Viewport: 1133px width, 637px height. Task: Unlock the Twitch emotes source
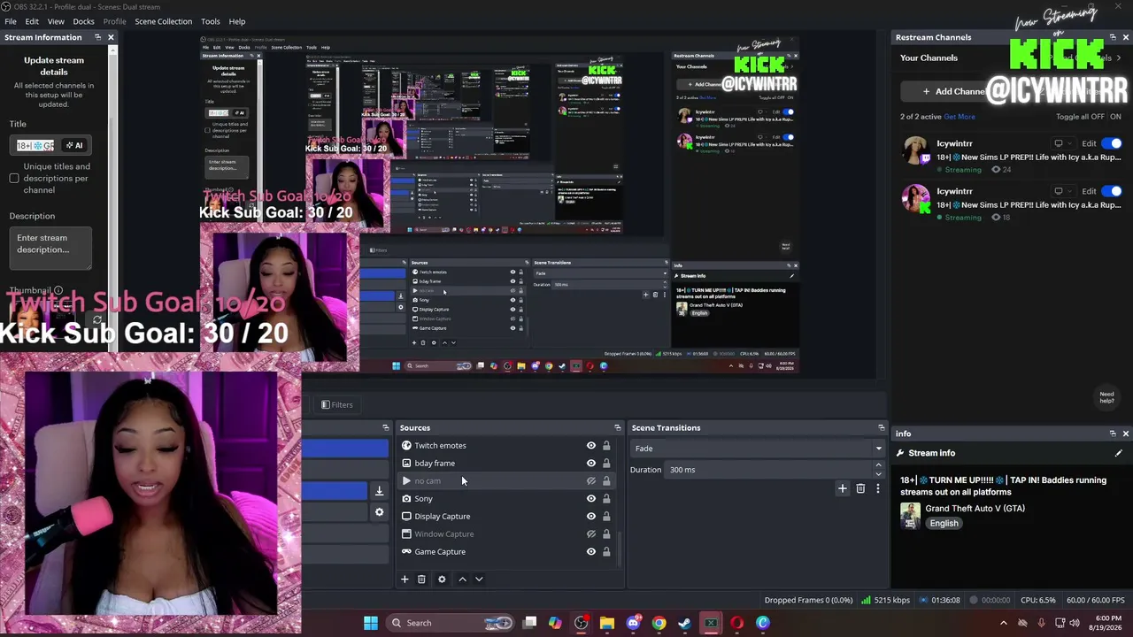click(606, 446)
